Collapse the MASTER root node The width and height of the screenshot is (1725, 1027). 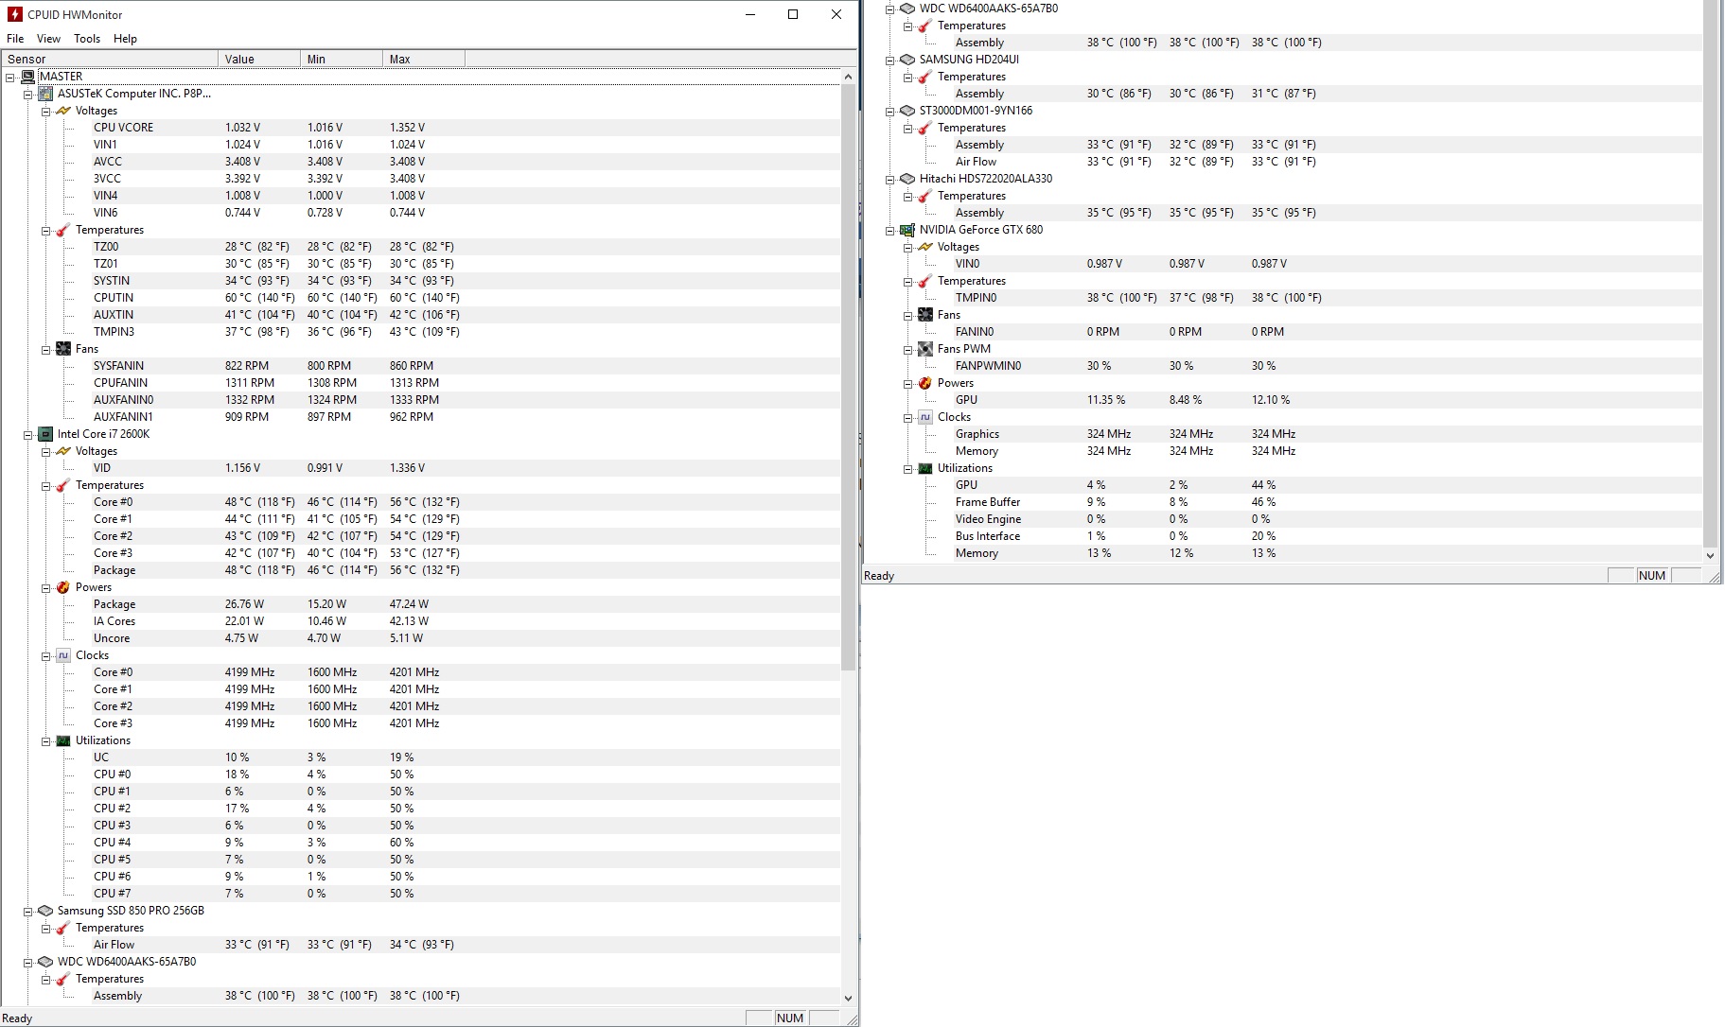pos(9,77)
